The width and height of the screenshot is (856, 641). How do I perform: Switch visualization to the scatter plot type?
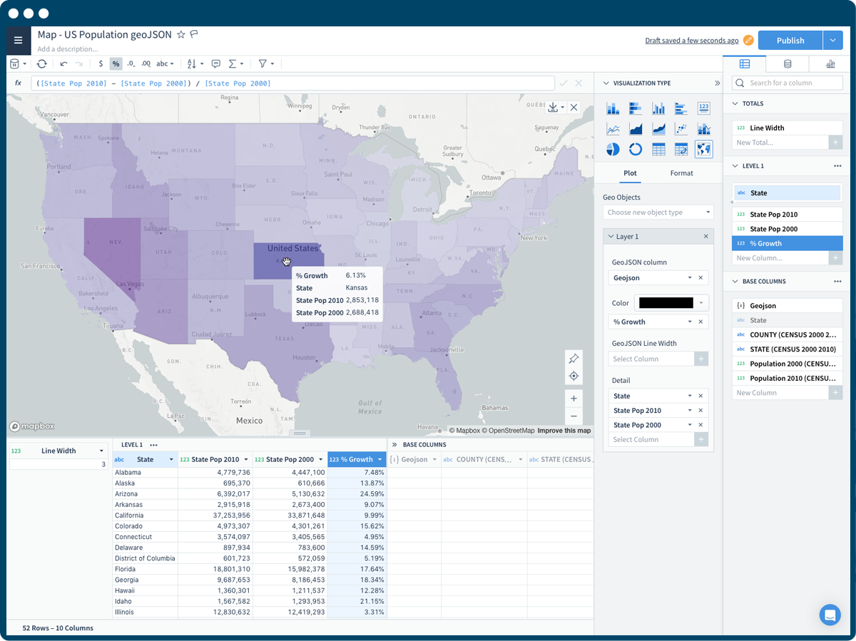click(x=680, y=128)
